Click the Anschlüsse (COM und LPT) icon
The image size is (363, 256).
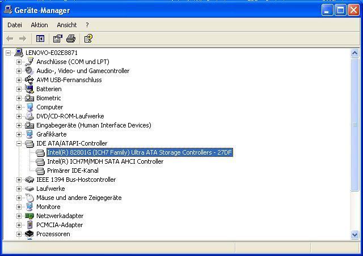pos(29,62)
